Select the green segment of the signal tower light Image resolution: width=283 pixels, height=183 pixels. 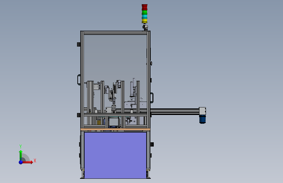pos(145,12)
